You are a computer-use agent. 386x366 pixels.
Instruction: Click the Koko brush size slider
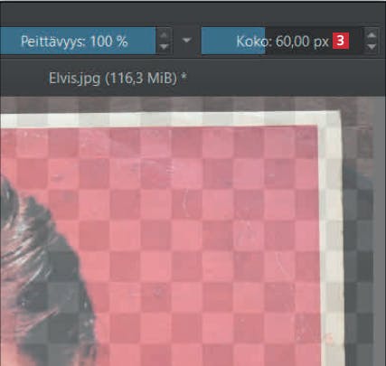tap(282, 41)
